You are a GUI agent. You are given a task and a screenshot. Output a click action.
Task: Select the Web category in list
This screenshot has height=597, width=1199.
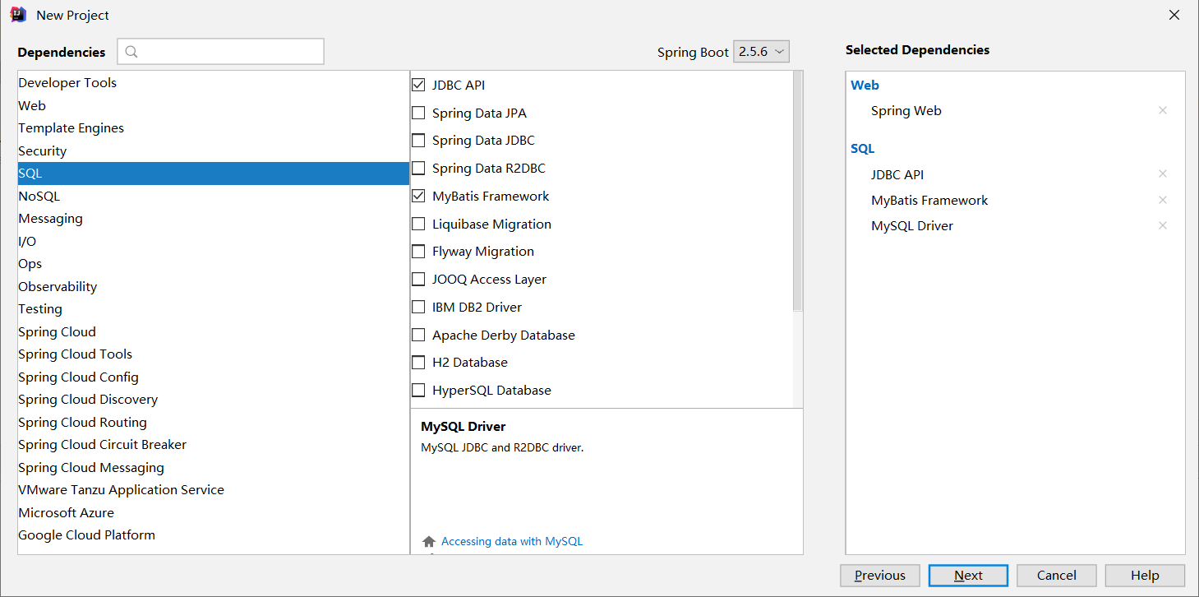[214, 105]
